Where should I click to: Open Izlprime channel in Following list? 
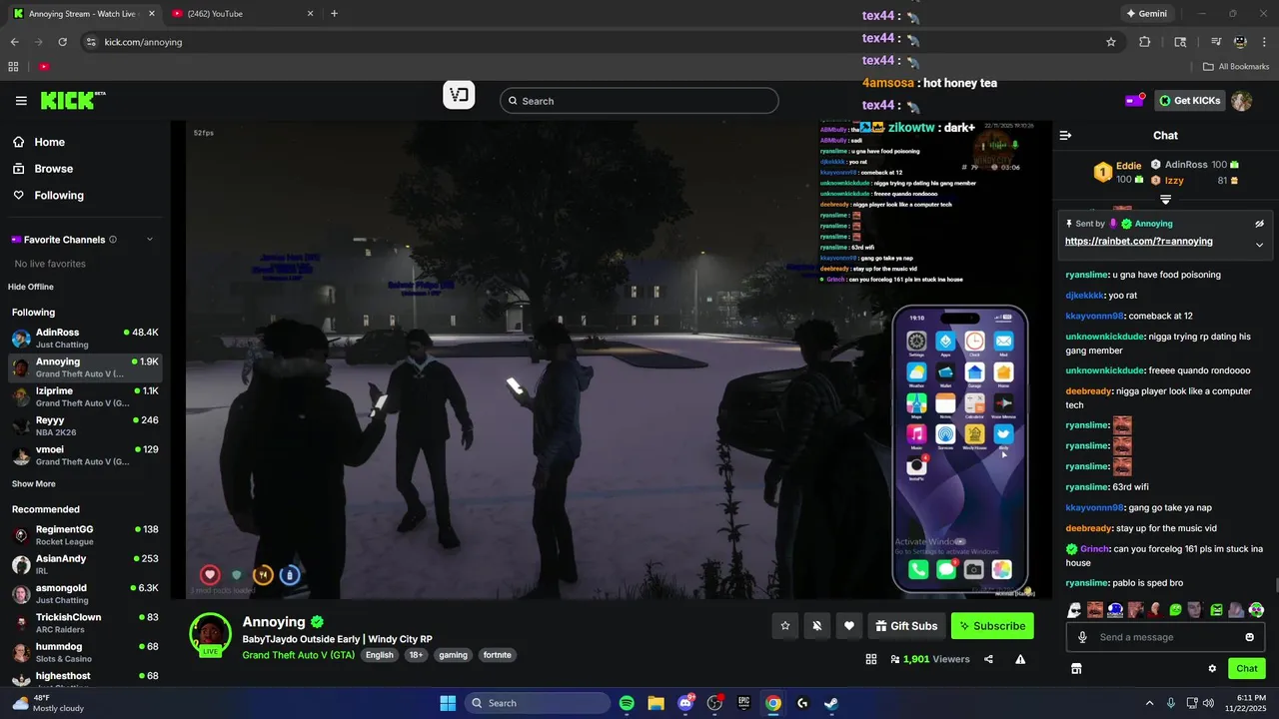click(85, 396)
